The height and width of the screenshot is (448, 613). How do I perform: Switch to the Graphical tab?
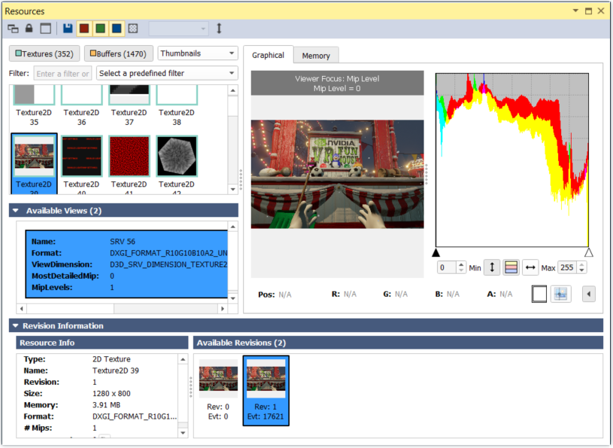(268, 55)
